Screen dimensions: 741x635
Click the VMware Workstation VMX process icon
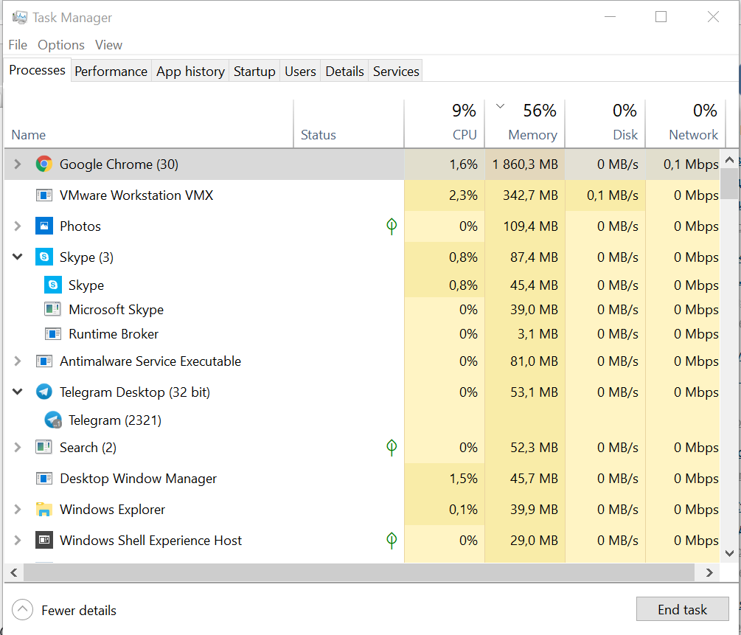pyautogui.click(x=44, y=195)
